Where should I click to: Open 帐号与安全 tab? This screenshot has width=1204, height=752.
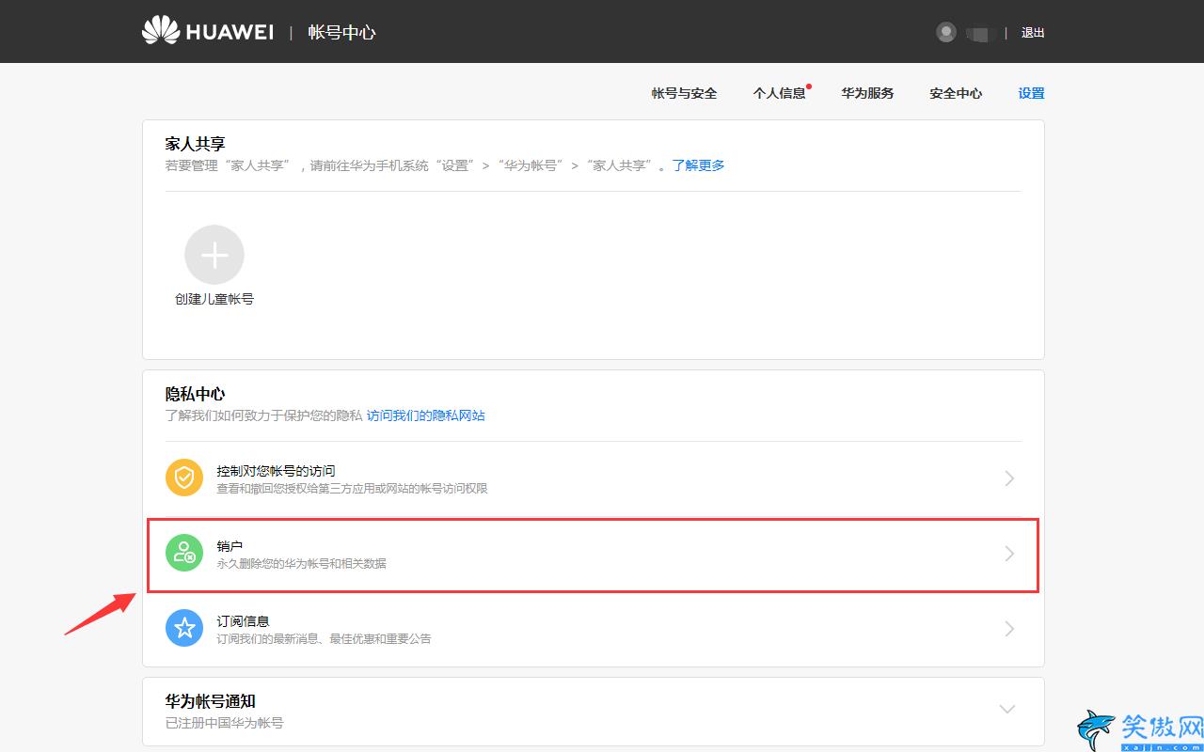click(684, 93)
